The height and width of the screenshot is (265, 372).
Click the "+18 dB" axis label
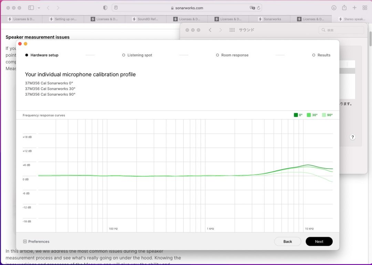pos(27,137)
